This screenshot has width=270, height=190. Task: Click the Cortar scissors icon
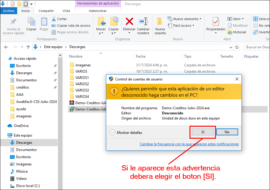(x=54, y=19)
